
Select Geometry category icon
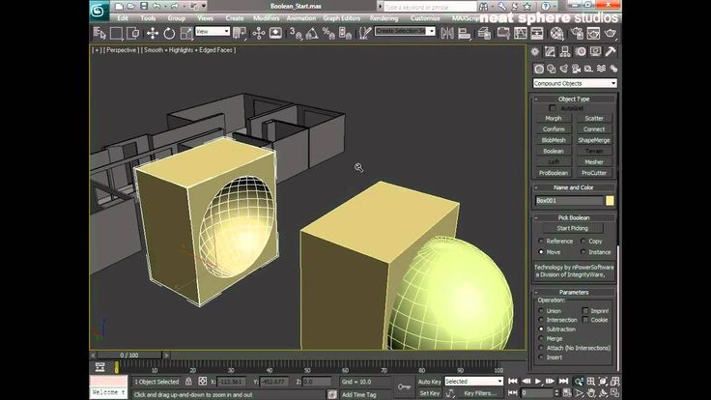pos(539,69)
